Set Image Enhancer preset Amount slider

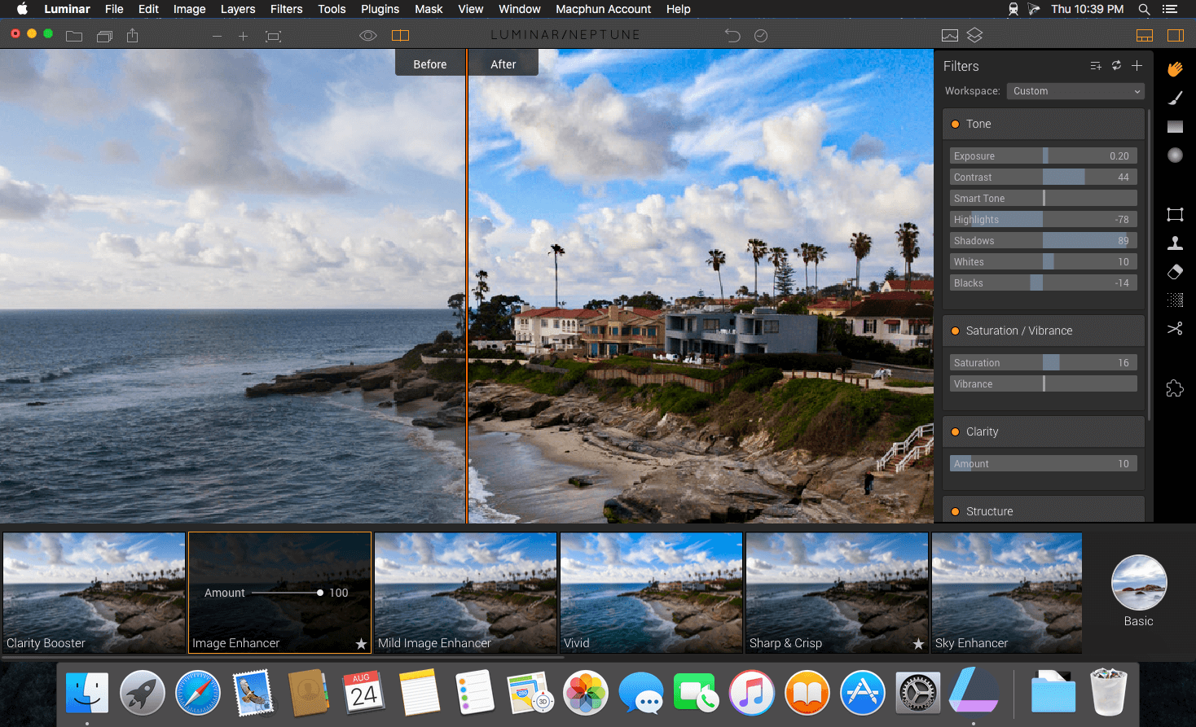click(286, 593)
